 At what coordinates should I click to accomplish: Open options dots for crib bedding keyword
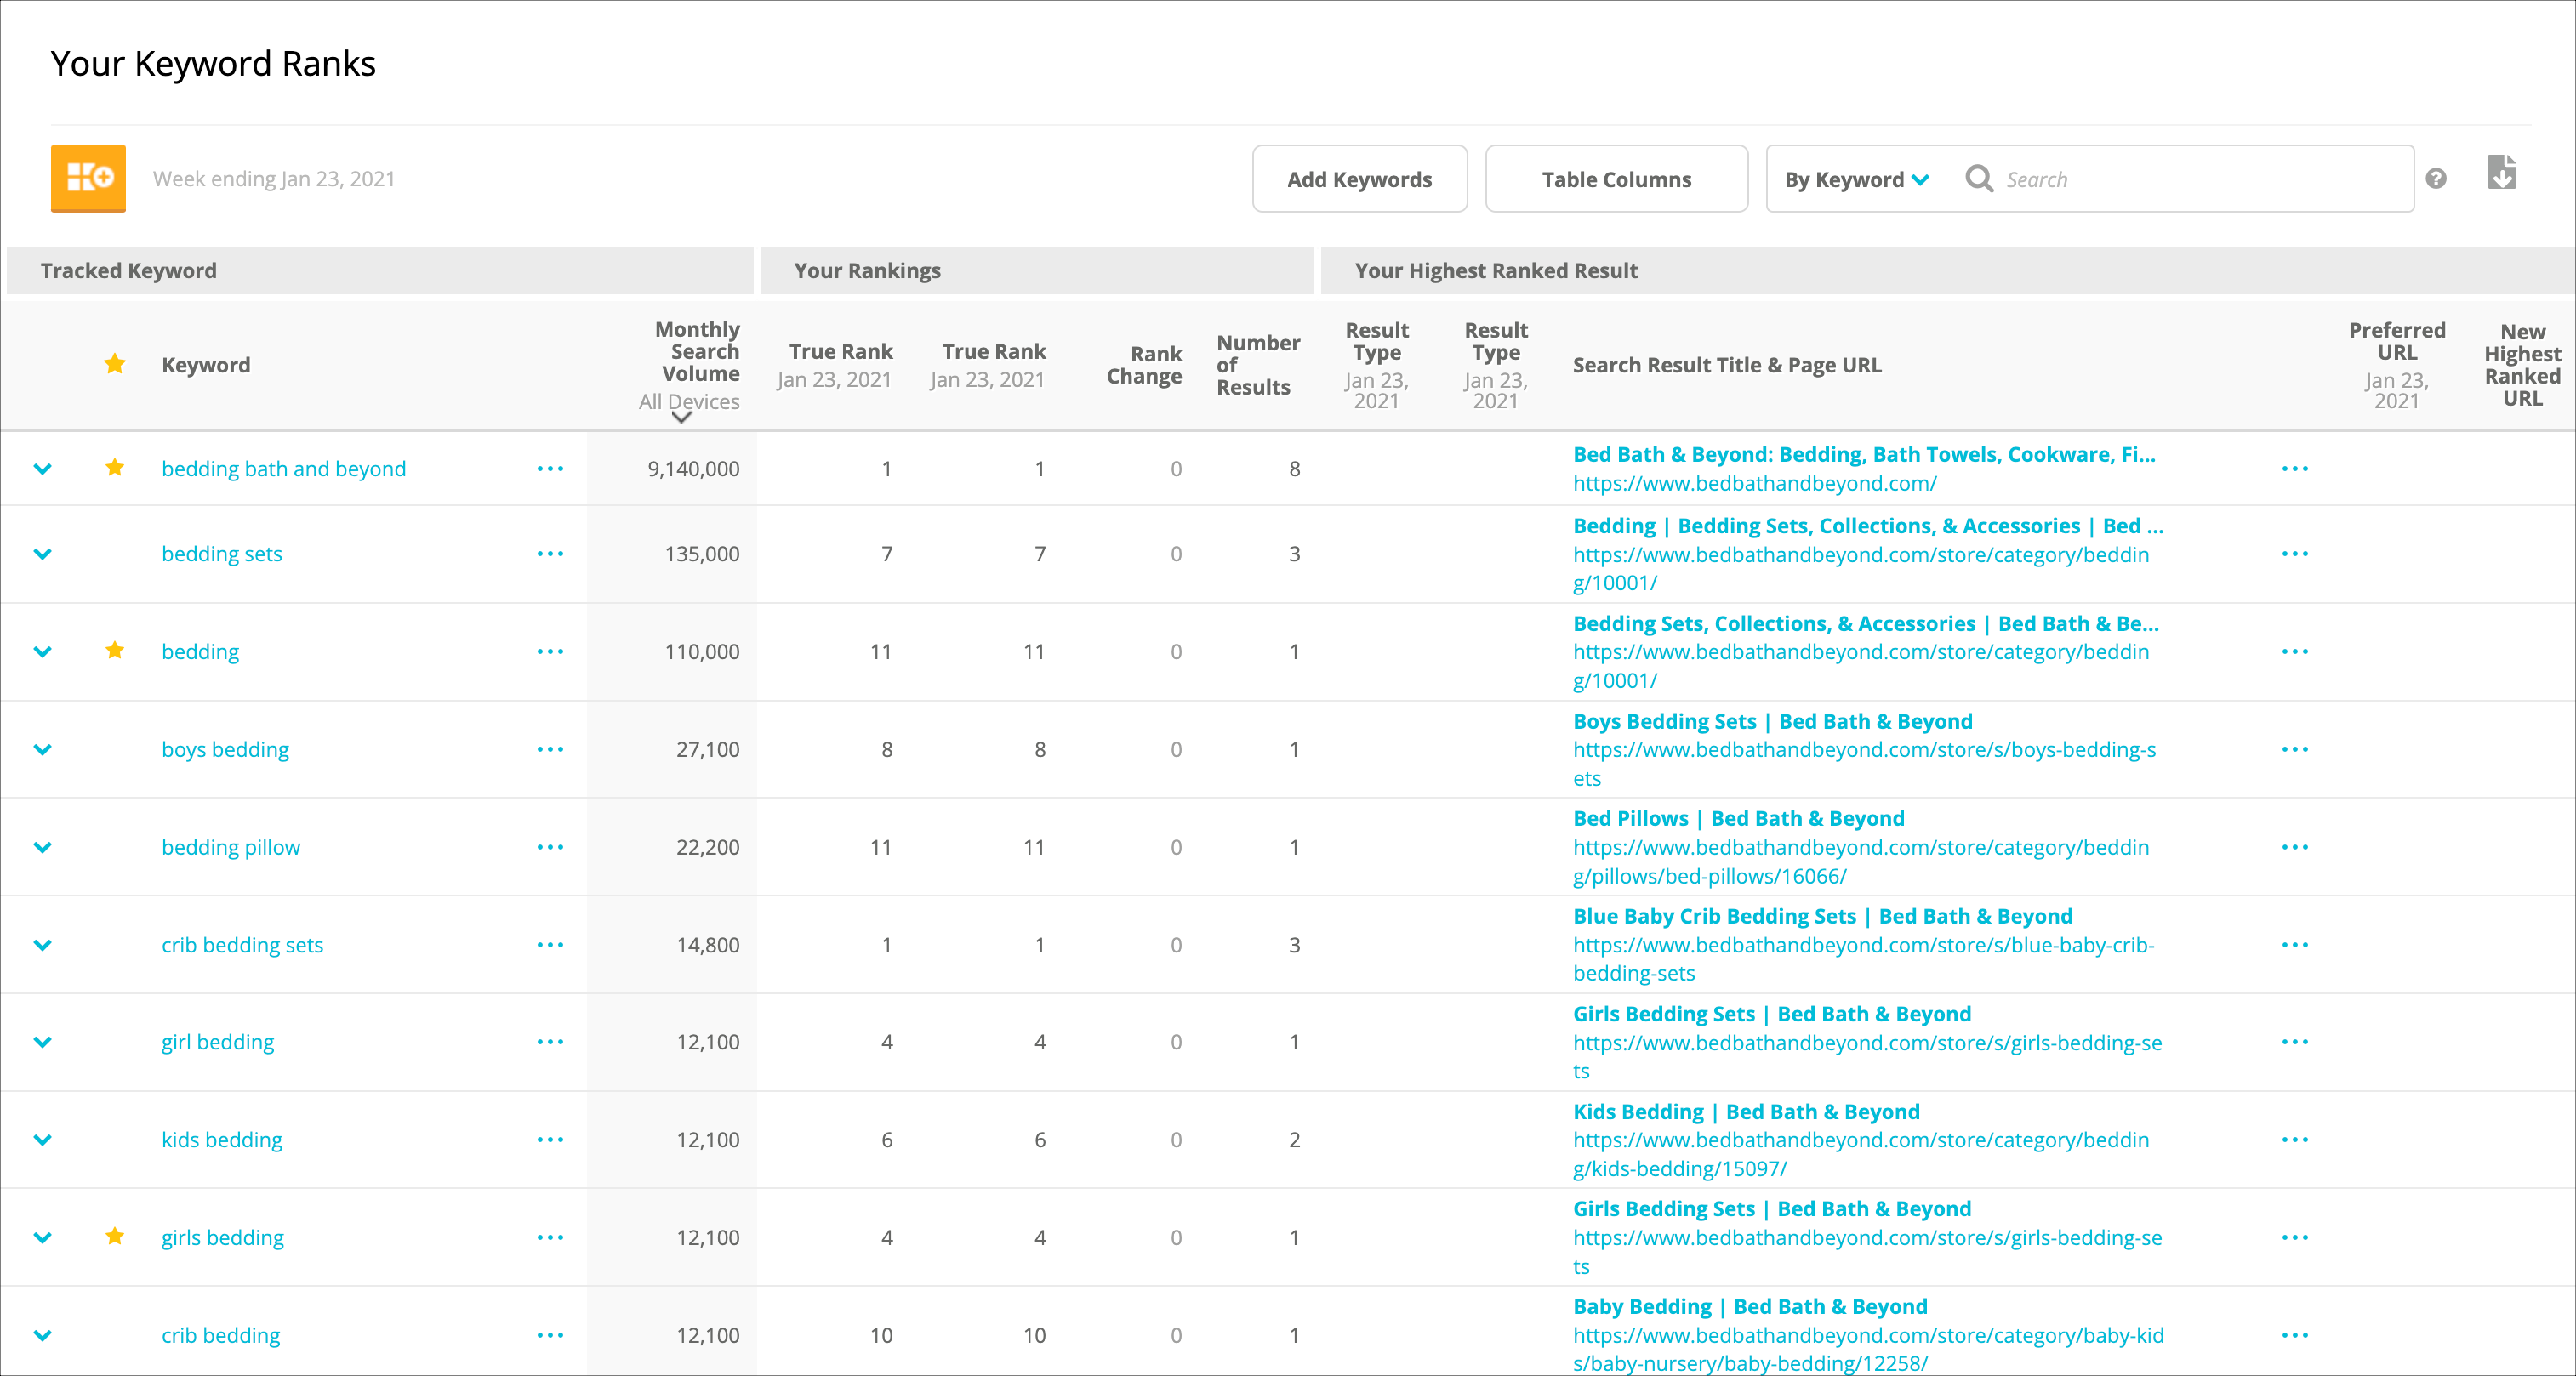(x=550, y=1336)
